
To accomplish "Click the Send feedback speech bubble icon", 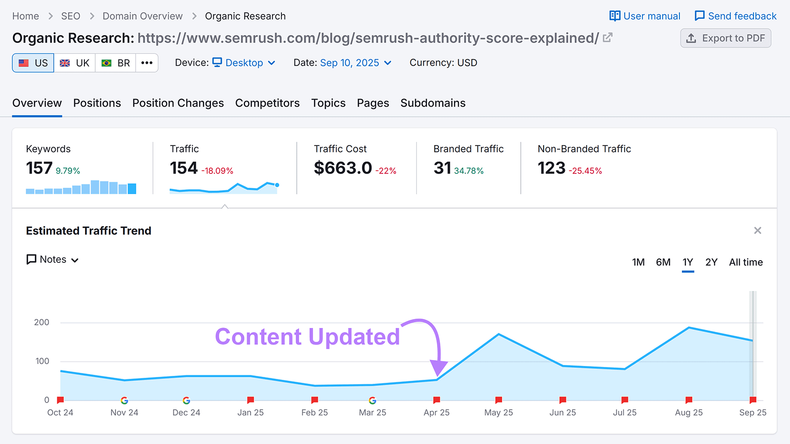I will click(700, 16).
